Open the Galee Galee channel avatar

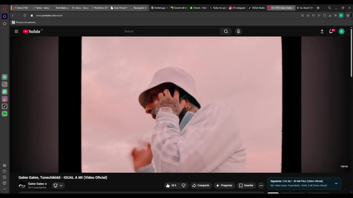pyautogui.click(x=22, y=186)
